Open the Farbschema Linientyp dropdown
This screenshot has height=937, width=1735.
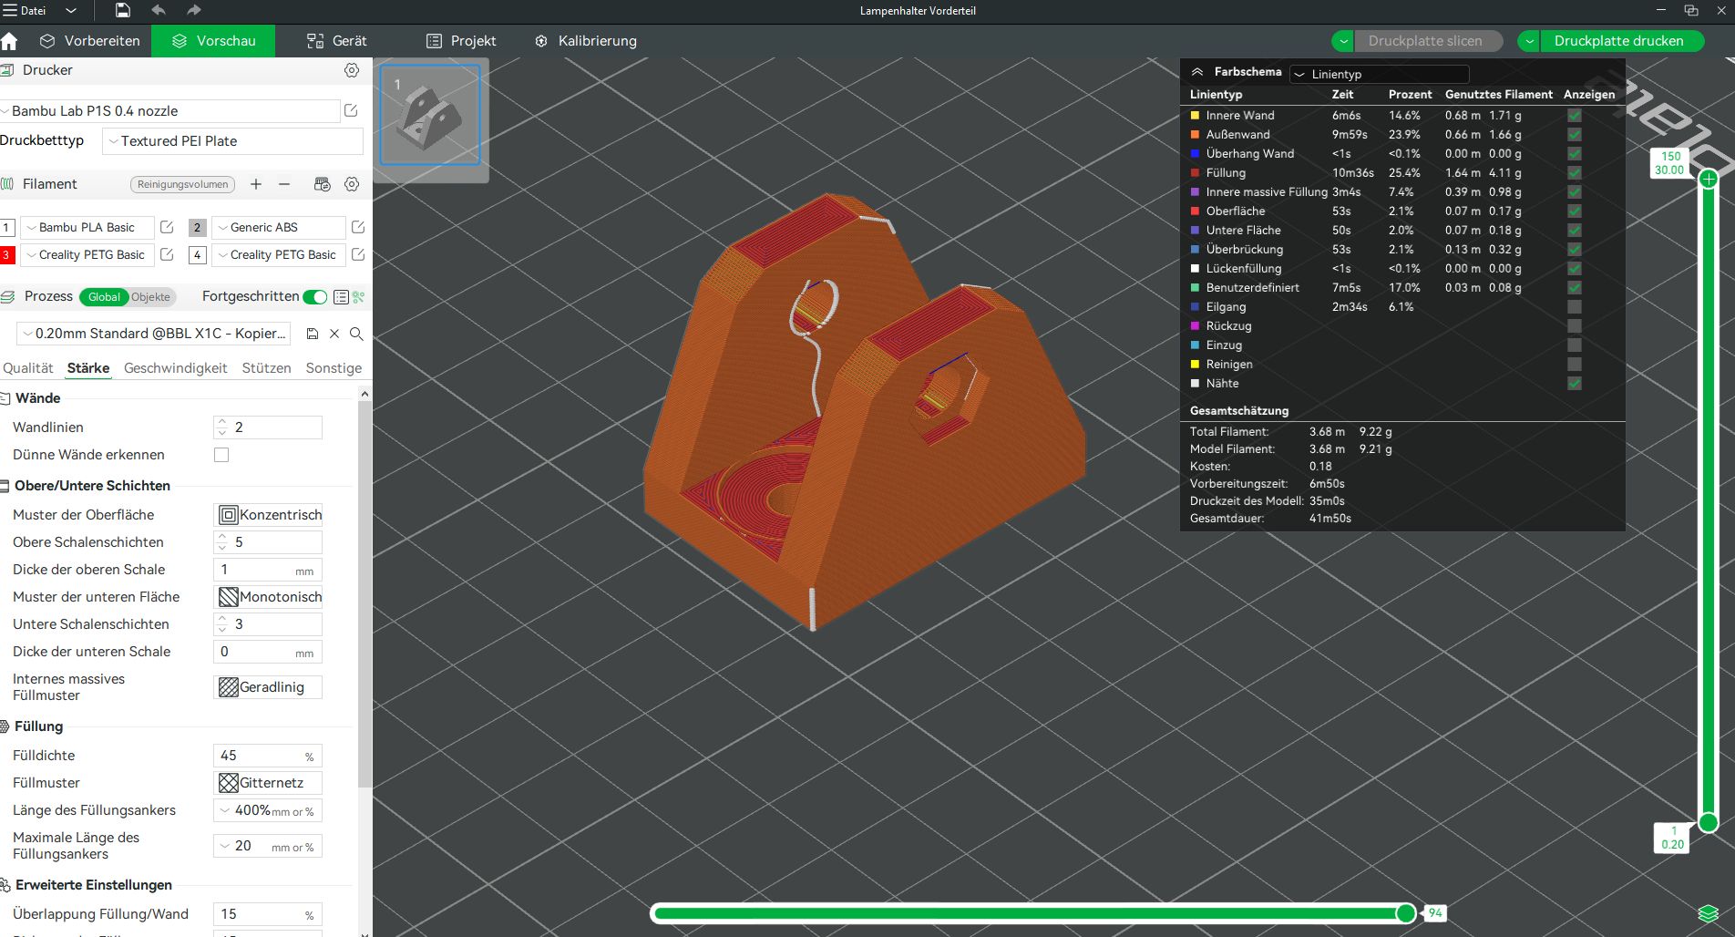1379,74
